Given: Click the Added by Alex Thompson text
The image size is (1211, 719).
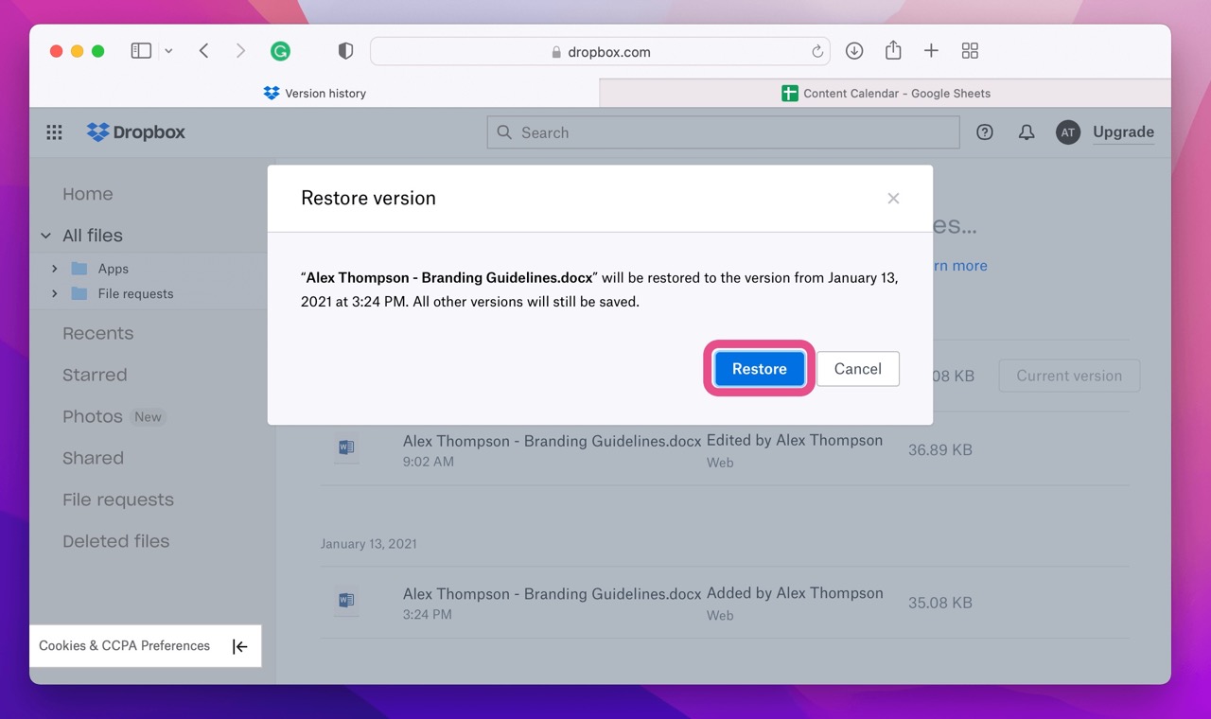Looking at the screenshot, I should pos(795,593).
